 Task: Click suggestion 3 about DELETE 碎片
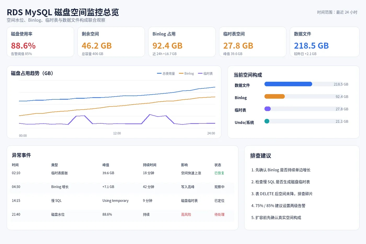tap(282, 194)
